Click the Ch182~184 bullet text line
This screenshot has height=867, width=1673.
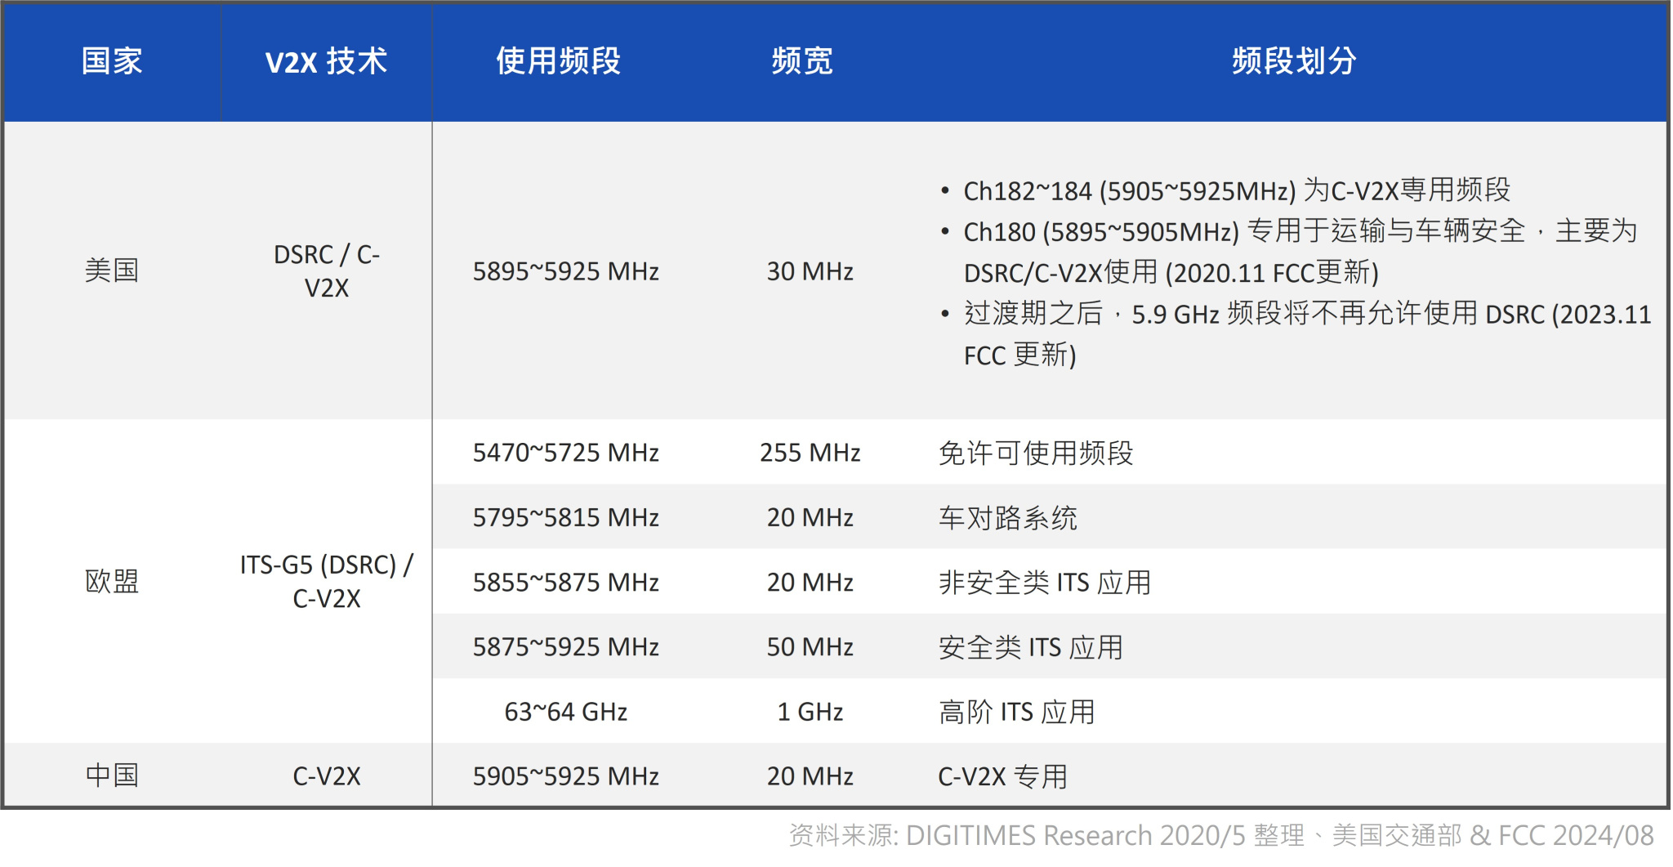click(x=1236, y=190)
